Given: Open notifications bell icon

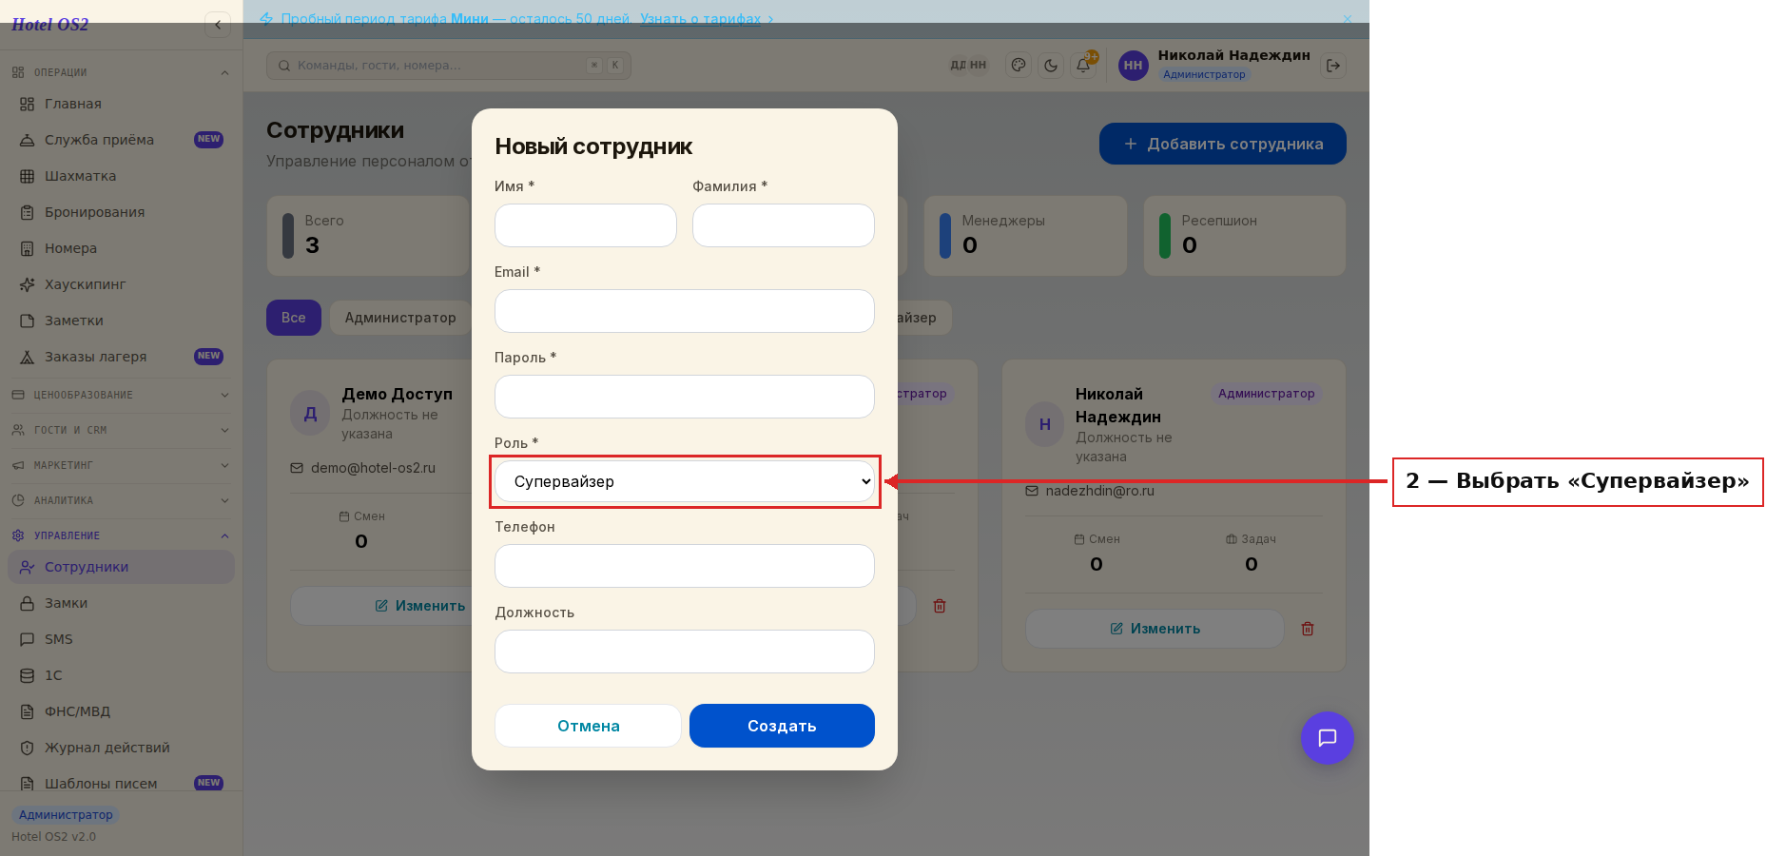Looking at the screenshot, I should click(x=1083, y=66).
